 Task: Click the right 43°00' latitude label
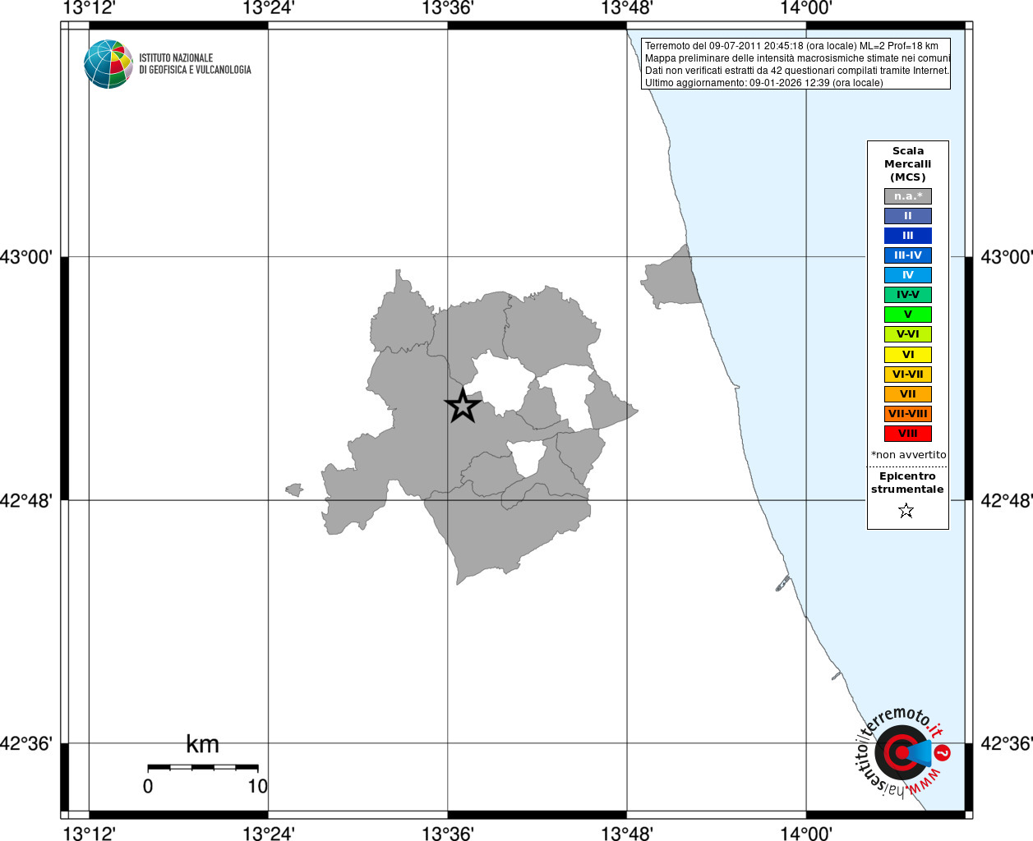tap(1007, 257)
